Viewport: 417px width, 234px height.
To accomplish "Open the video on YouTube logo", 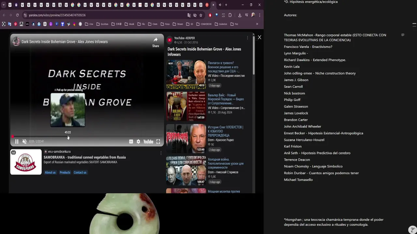I will click(148, 141).
